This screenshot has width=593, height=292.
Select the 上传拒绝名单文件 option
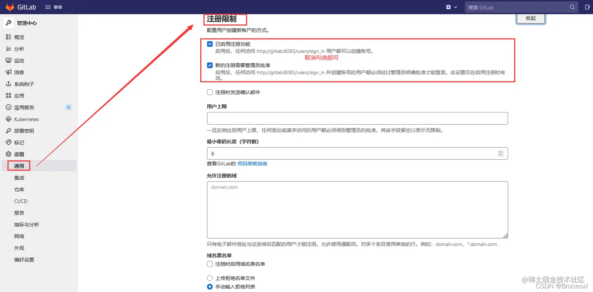coord(209,279)
